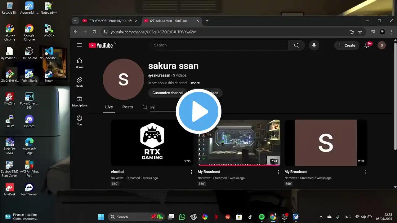Click Customize channel button
397x223 pixels.
168,93
